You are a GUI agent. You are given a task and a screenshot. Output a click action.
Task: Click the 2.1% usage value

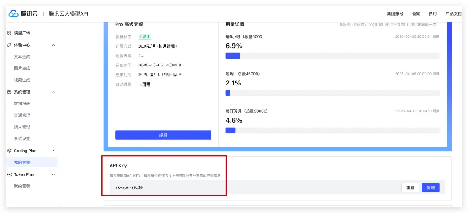(x=234, y=83)
